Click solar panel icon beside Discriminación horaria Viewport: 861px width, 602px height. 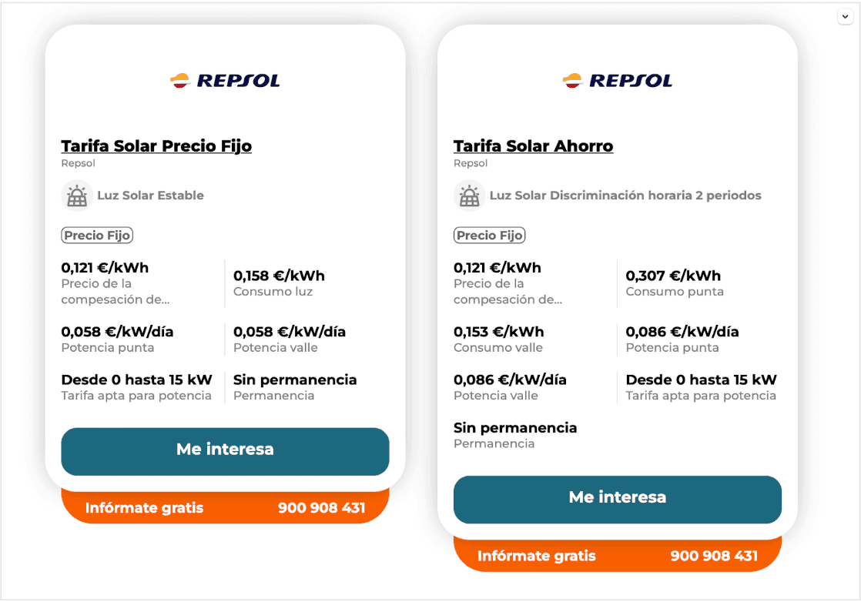[x=469, y=196]
